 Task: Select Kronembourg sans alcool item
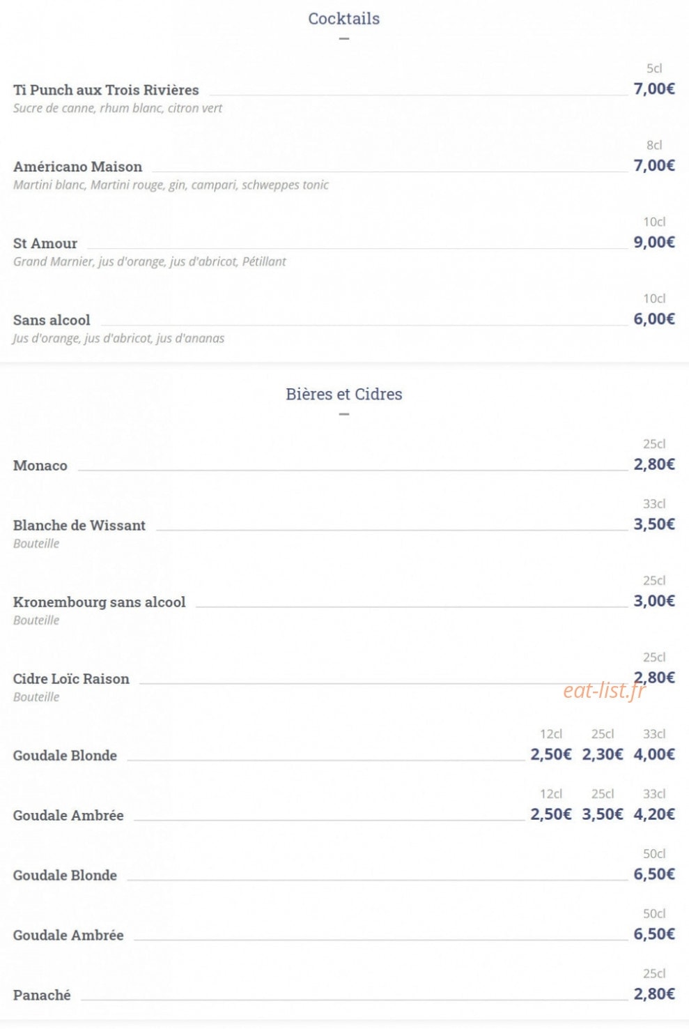[100, 602]
